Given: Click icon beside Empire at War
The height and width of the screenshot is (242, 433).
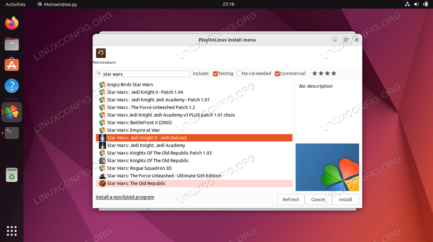Looking at the screenshot, I should pyautogui.click(x=102, y=130).
